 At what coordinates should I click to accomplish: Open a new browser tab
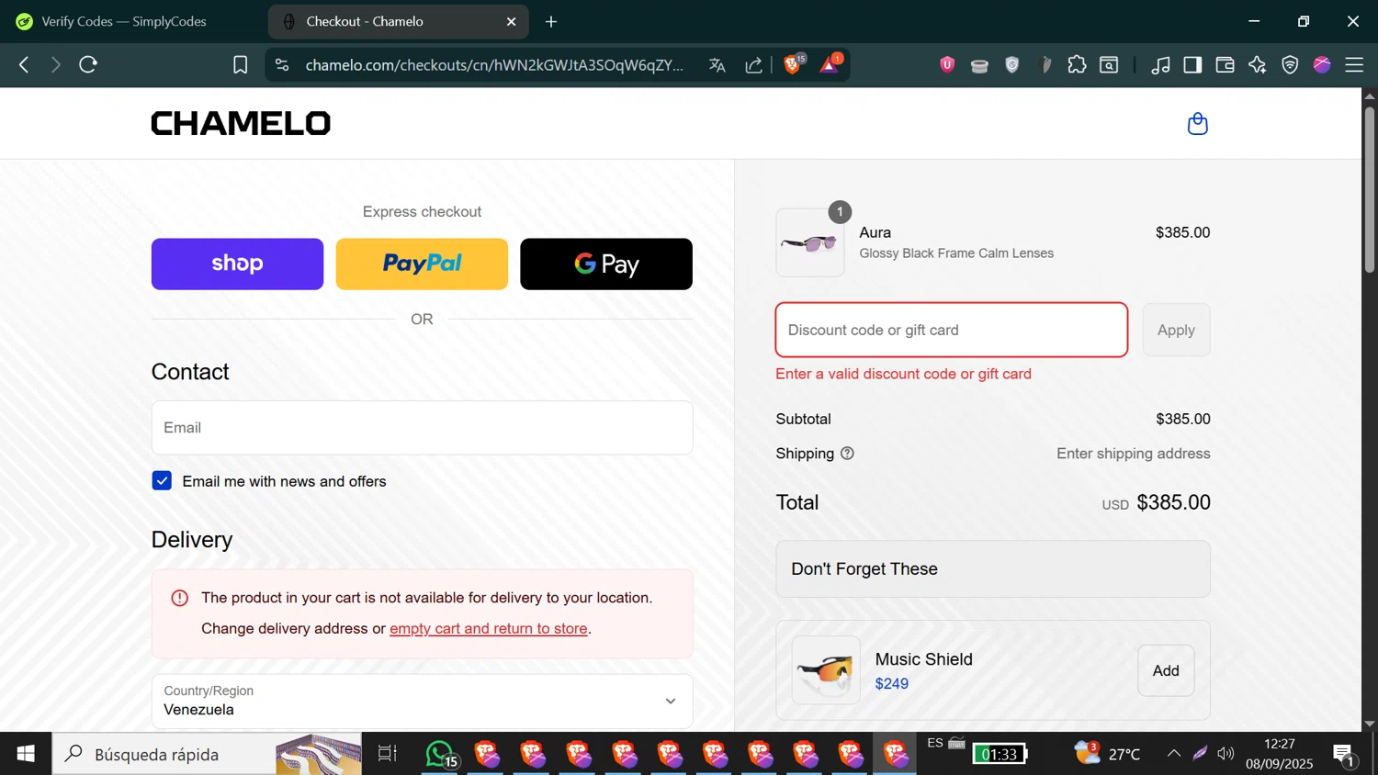pyautogui.click(x=551, y=21)
